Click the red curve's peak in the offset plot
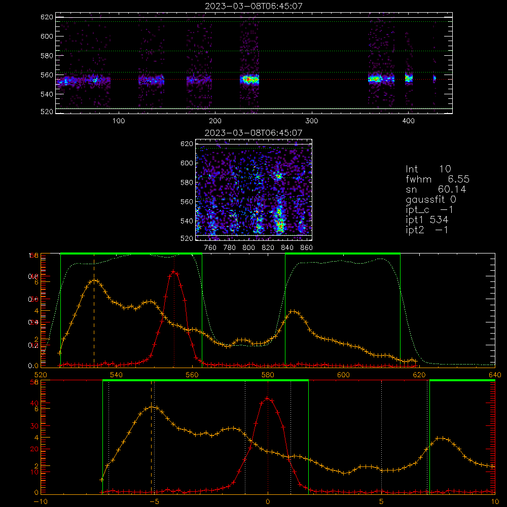This screenshot has width=507, height=507. pos(267,399)
